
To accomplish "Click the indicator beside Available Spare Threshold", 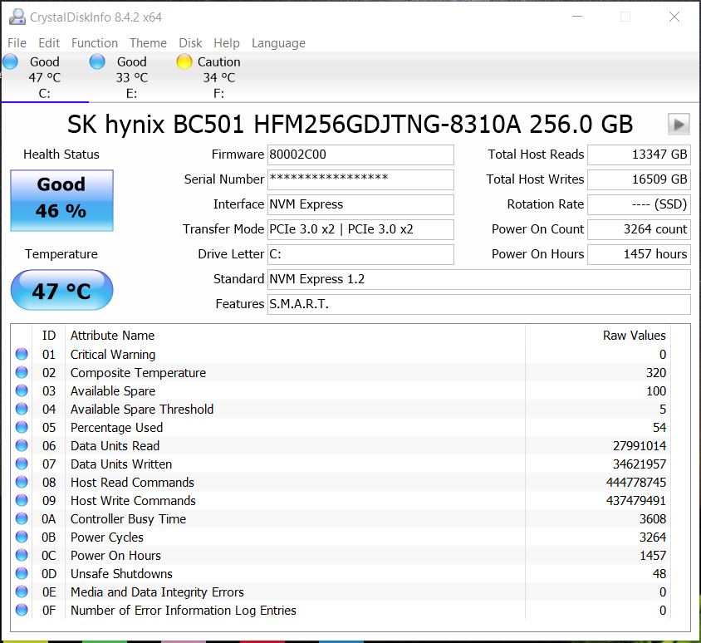I will tap(21, 409).
